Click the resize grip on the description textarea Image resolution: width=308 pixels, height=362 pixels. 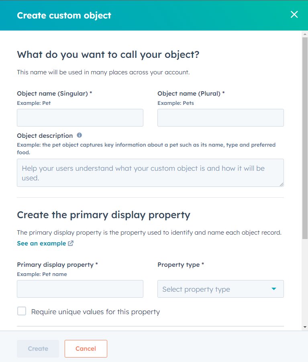point(281,184)
